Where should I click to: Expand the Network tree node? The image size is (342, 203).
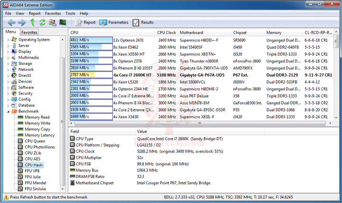click(8, 70)
